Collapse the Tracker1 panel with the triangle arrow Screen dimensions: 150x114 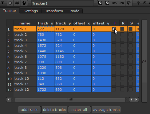click(x=2, y=3)
